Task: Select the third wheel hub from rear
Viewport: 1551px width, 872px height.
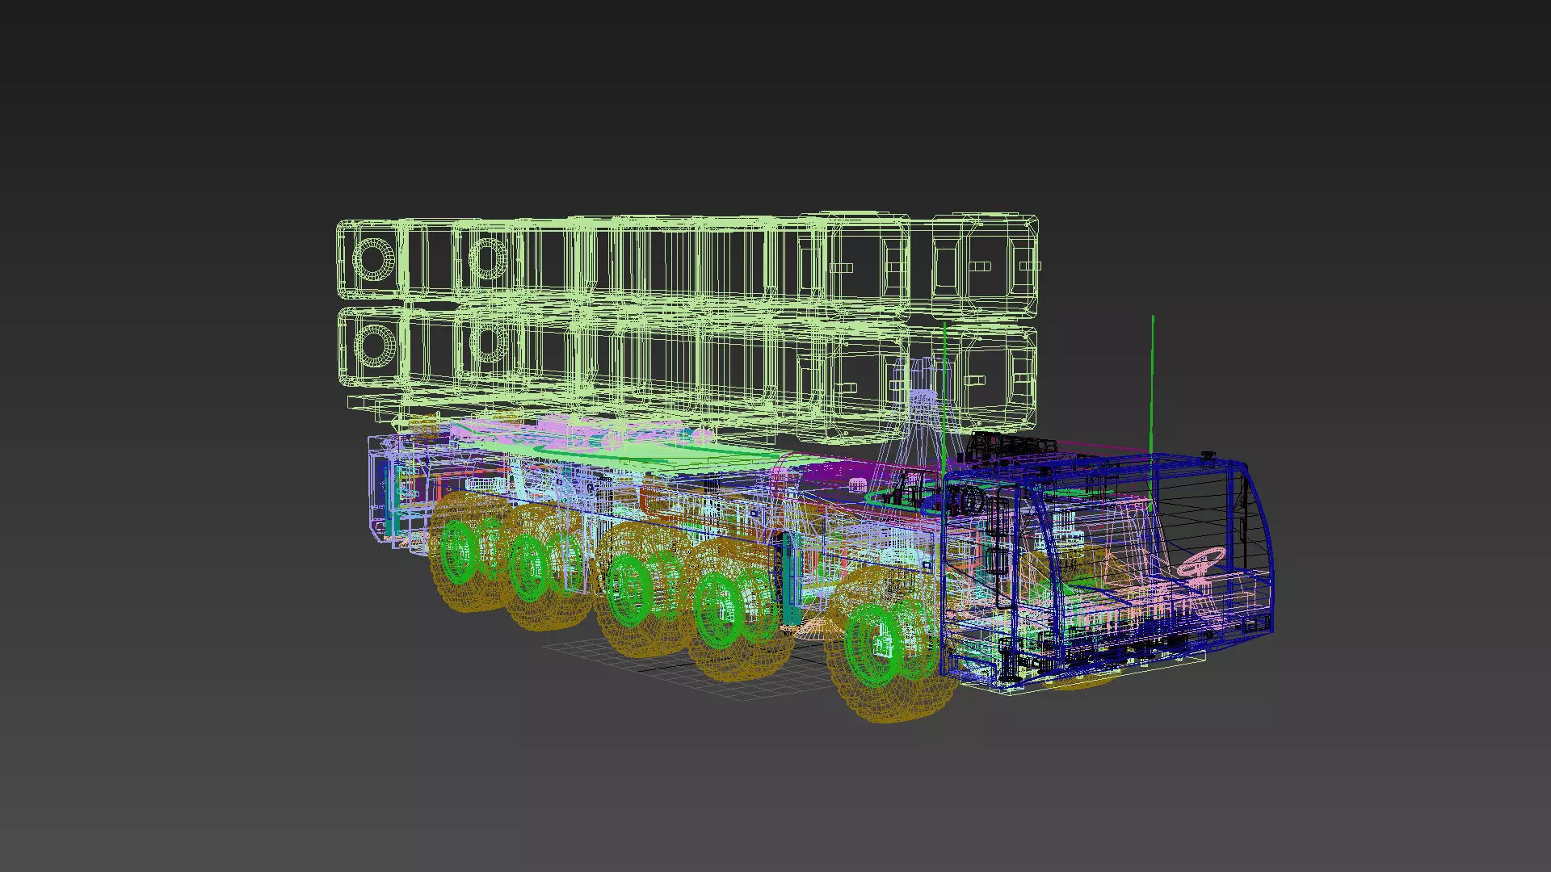Action: point(629,591)
